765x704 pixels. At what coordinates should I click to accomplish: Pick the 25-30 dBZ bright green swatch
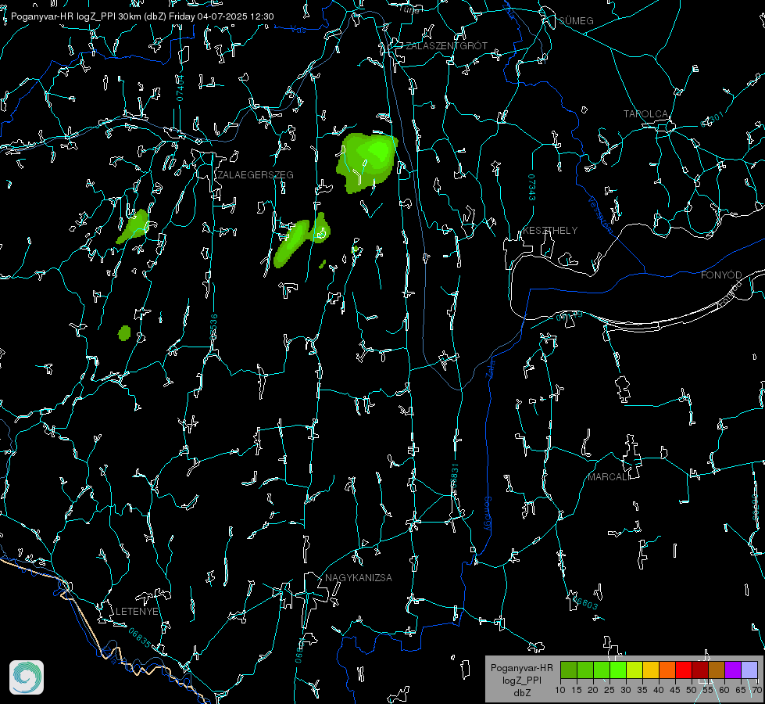click(618, 670)
